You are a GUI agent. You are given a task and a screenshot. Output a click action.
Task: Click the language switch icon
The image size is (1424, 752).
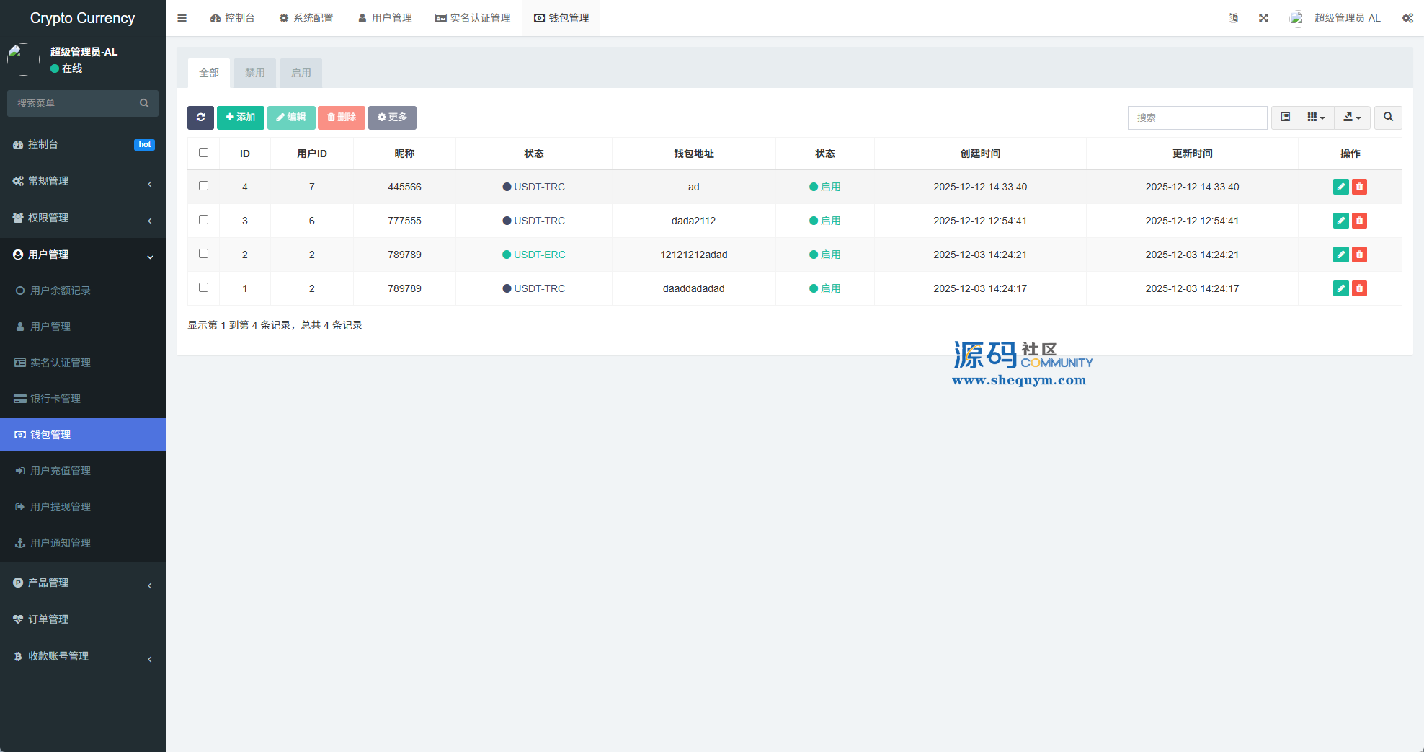[1233, 18]
